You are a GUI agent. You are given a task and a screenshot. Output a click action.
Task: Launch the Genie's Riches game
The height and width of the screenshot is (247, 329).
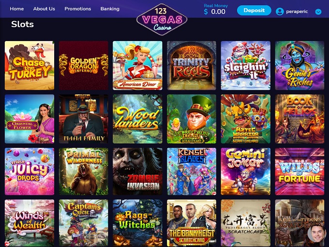click(299, 65)
